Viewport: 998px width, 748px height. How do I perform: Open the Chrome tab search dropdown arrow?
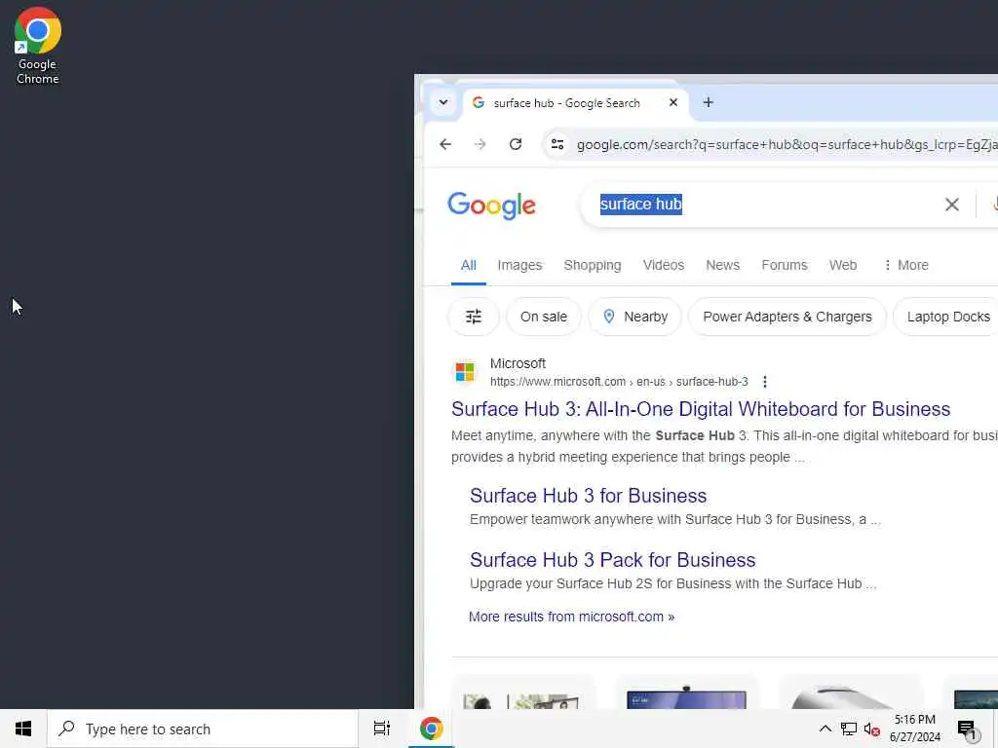coord(443,102)
